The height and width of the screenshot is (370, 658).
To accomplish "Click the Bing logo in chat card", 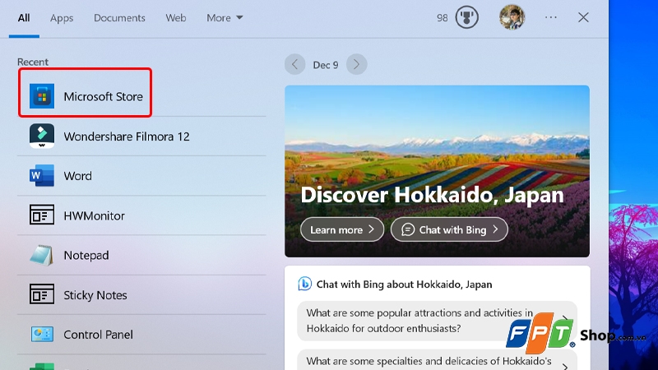I will coord(304,284).
